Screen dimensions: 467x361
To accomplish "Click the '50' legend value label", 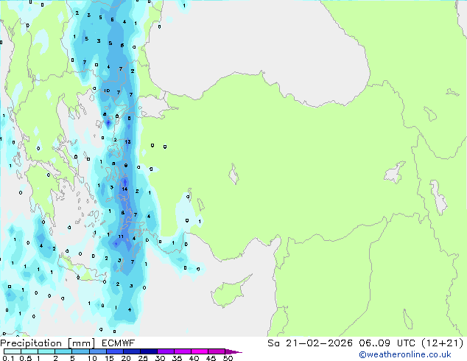I will [228, 358].
